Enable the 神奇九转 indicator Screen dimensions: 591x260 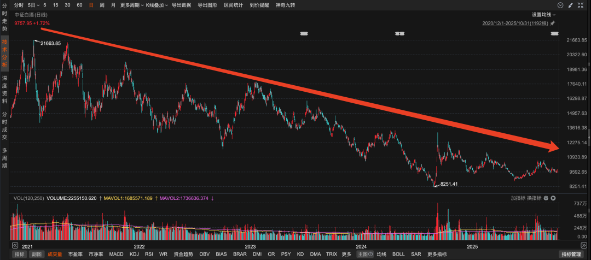[285, 5]
